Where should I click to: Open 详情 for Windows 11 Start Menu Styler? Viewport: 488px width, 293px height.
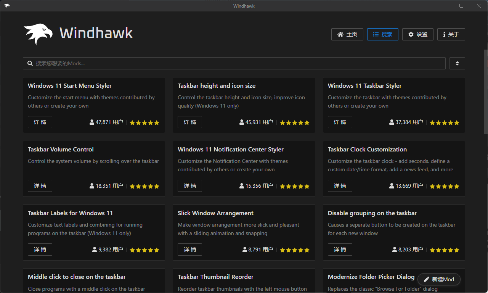point(40,122)
